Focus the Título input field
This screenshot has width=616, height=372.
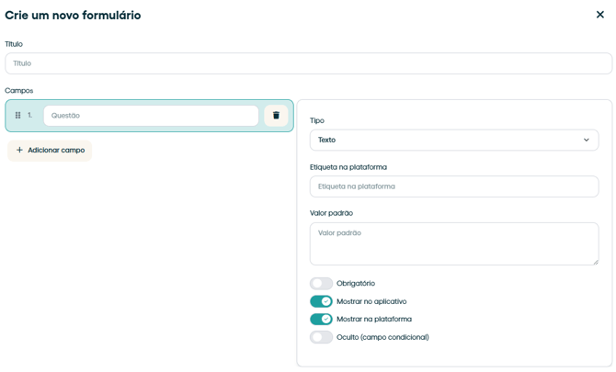(x=308, y=63)
